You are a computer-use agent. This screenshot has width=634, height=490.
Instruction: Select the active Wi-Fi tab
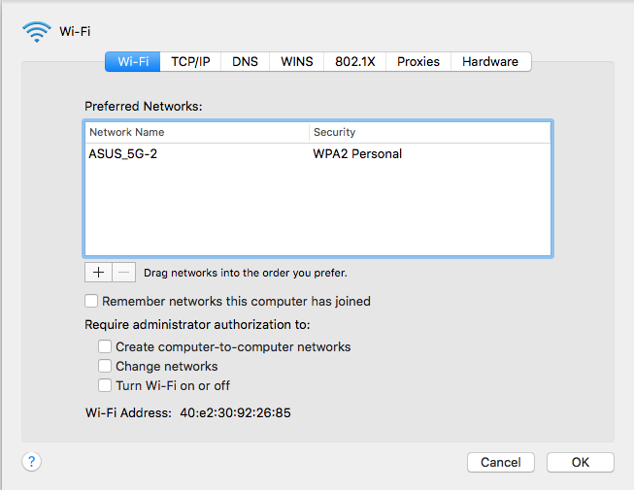[133, 61]
